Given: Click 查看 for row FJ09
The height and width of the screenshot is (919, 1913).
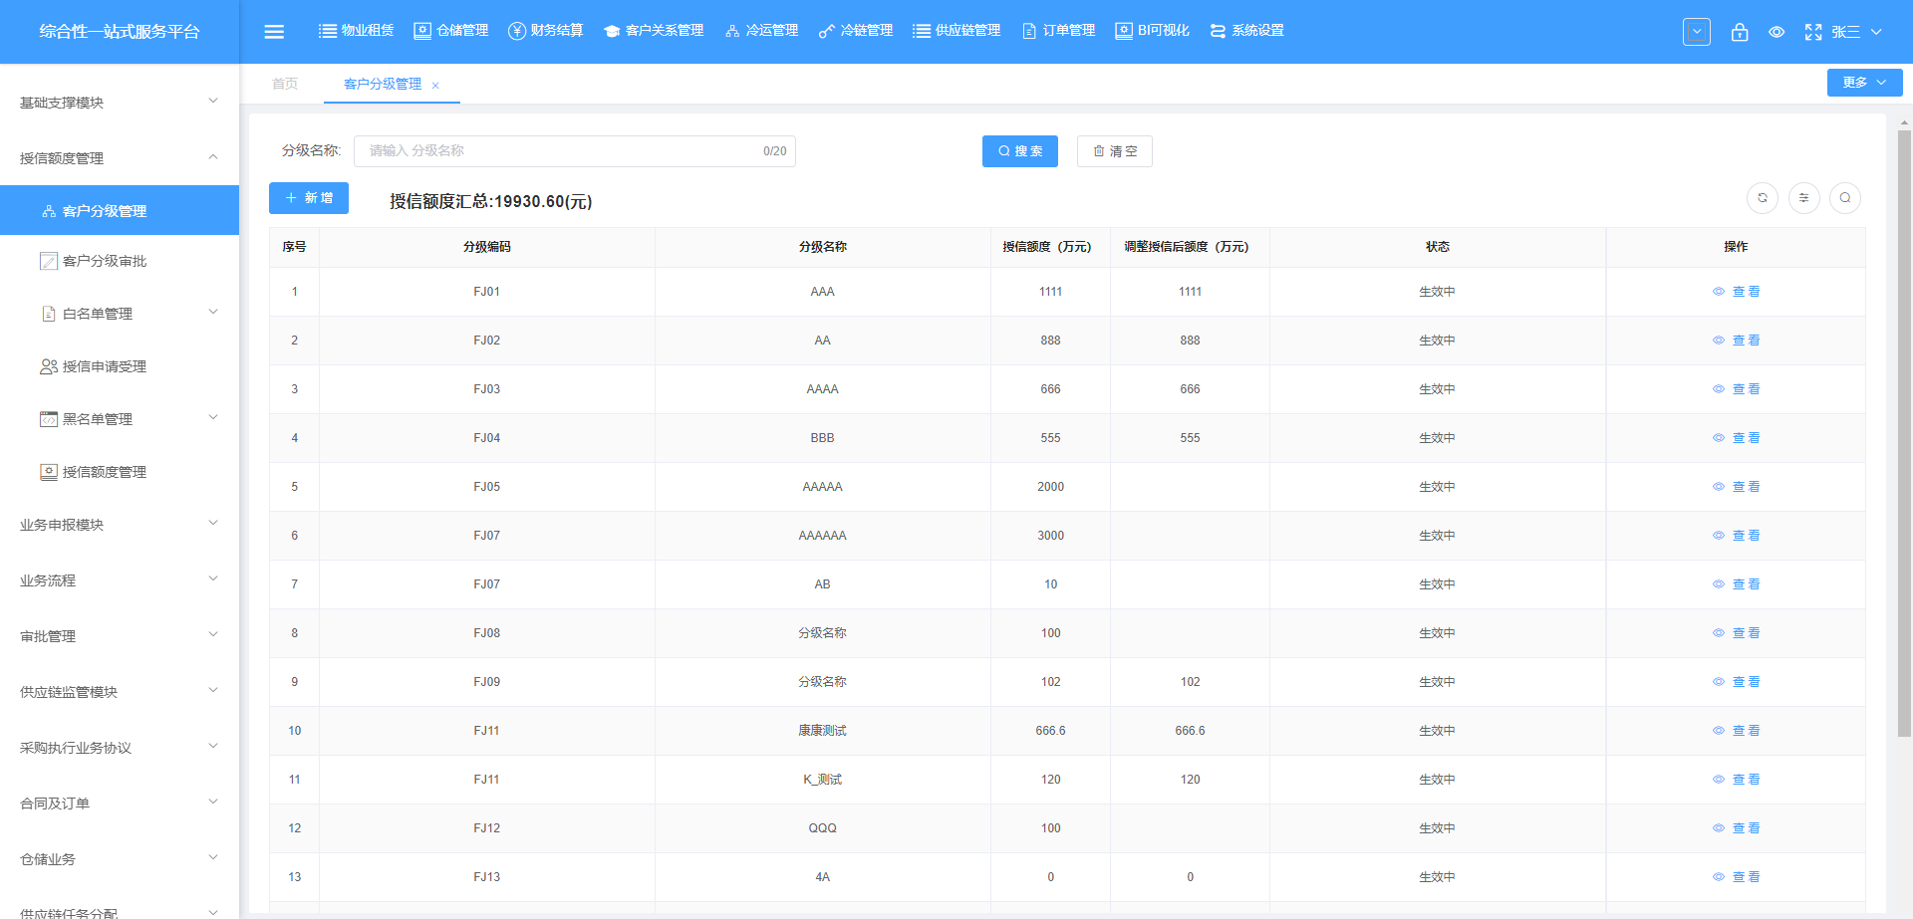Looking at the screenshot, I should pyautogui.click(x=1737, y=682).
